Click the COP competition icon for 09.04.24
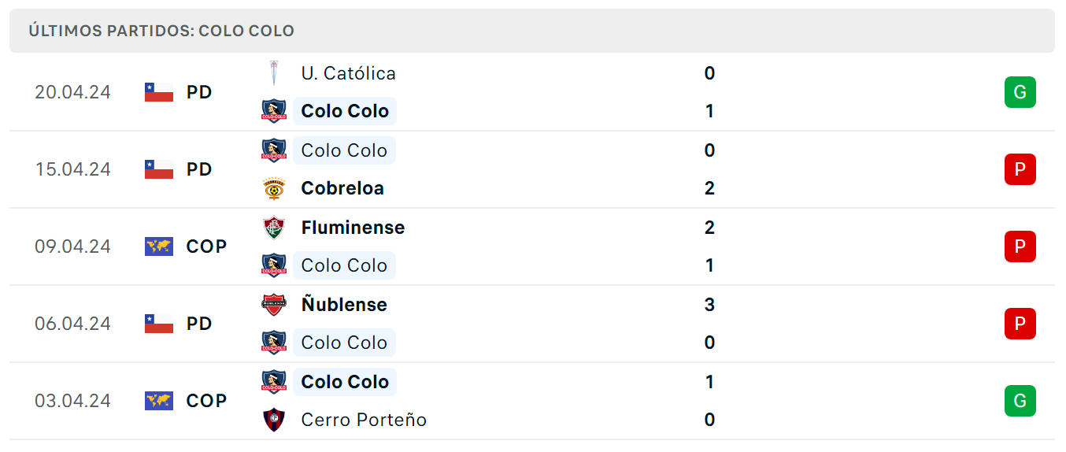The image size is (1066, 452). coord(159,246)
